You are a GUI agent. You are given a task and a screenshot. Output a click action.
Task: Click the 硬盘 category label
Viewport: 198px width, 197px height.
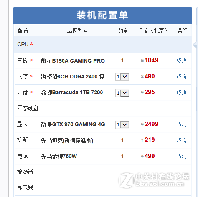point(23,92)
